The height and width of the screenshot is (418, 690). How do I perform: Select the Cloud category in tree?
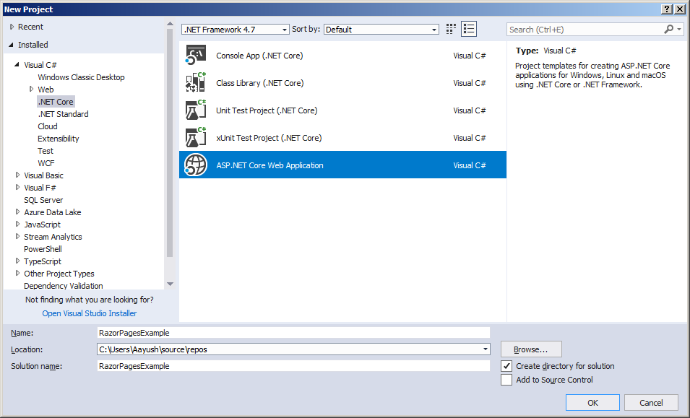48,126
